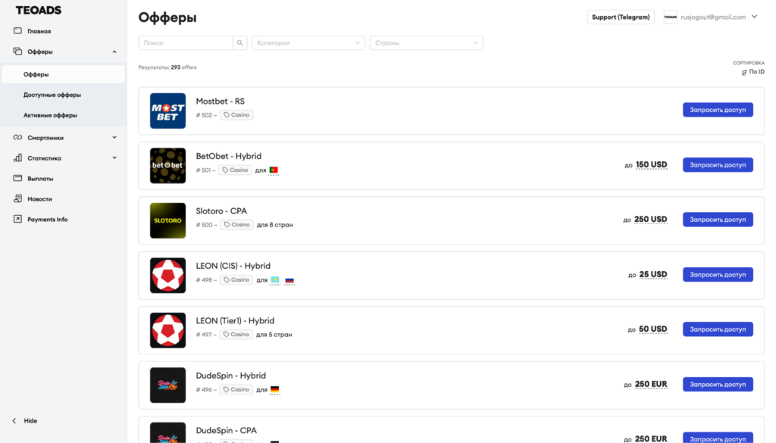Click the LEON (Tier1) offer logo

(x=167, y=330)
